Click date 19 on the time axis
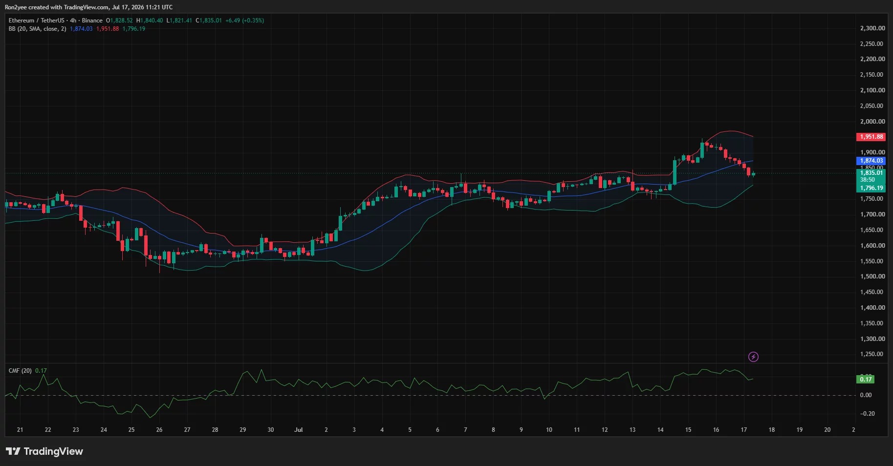 (800, 430)
